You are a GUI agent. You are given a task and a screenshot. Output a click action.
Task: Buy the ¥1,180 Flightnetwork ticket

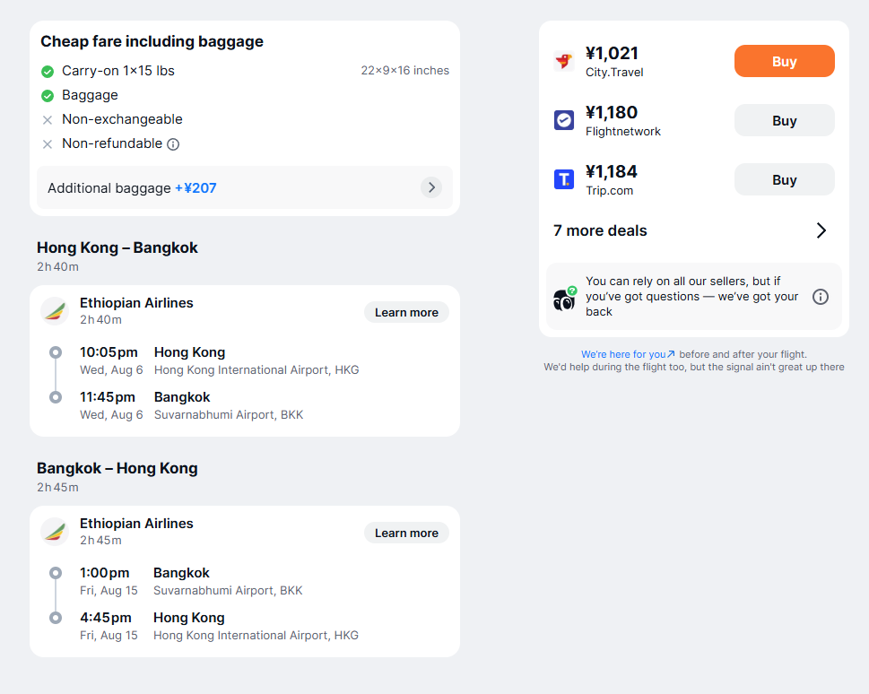[x=784, y=120]
